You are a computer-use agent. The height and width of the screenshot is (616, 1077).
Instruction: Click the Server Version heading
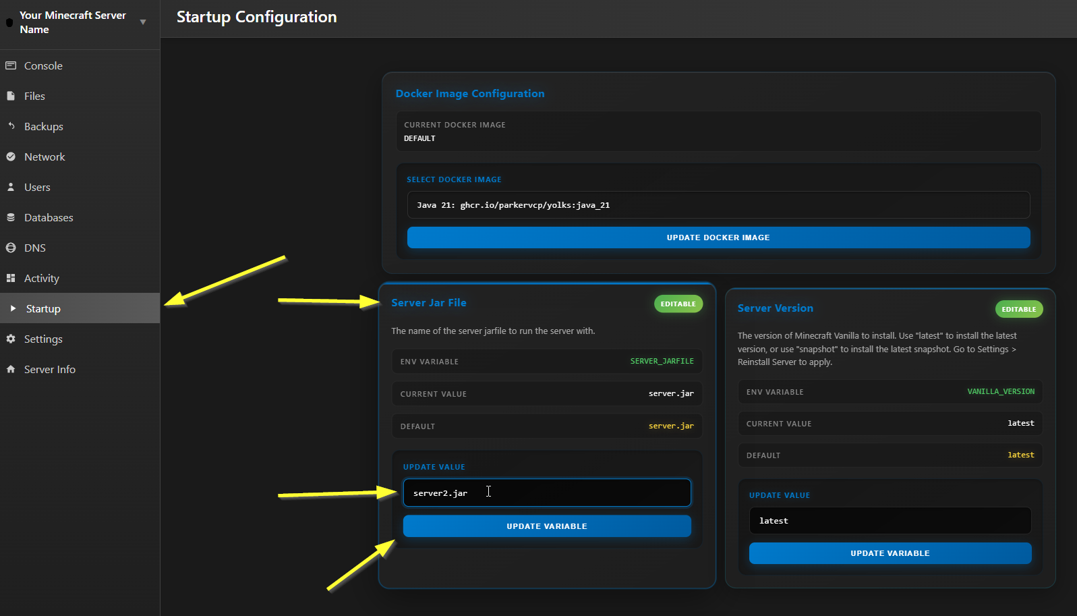click(776, 308)
